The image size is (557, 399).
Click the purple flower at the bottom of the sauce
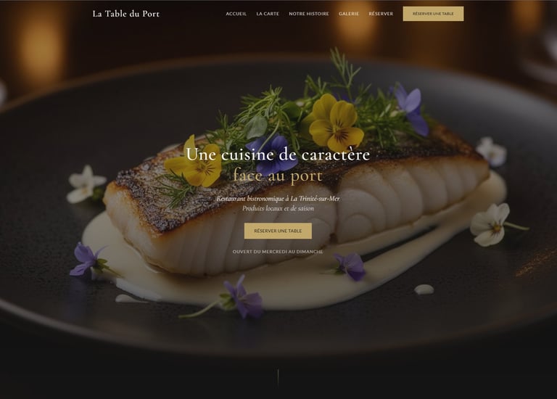point(243,297)
